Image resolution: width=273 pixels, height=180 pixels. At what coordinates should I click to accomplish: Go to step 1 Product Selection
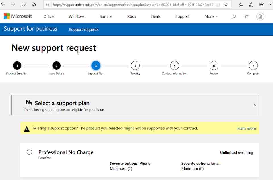pyautogui.click(x=17, y=66)
